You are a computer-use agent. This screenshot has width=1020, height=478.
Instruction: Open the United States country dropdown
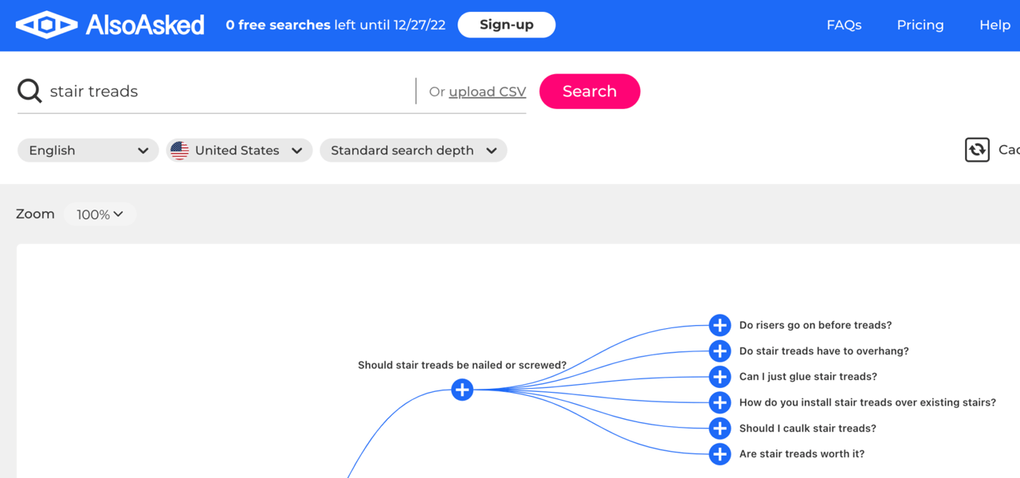(x=238, y=150)
